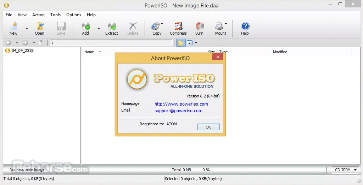Click the Mount drive toolbar icon
This screenshot has height=185, width=363.
pyautogui.click(x=219, y=26)
